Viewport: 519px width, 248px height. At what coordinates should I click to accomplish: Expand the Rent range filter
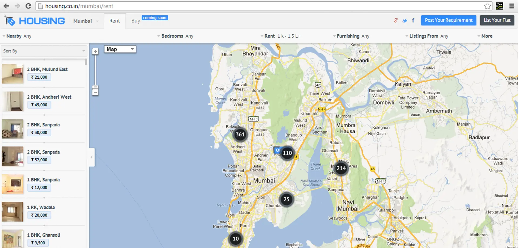click(x=280, y=36)
